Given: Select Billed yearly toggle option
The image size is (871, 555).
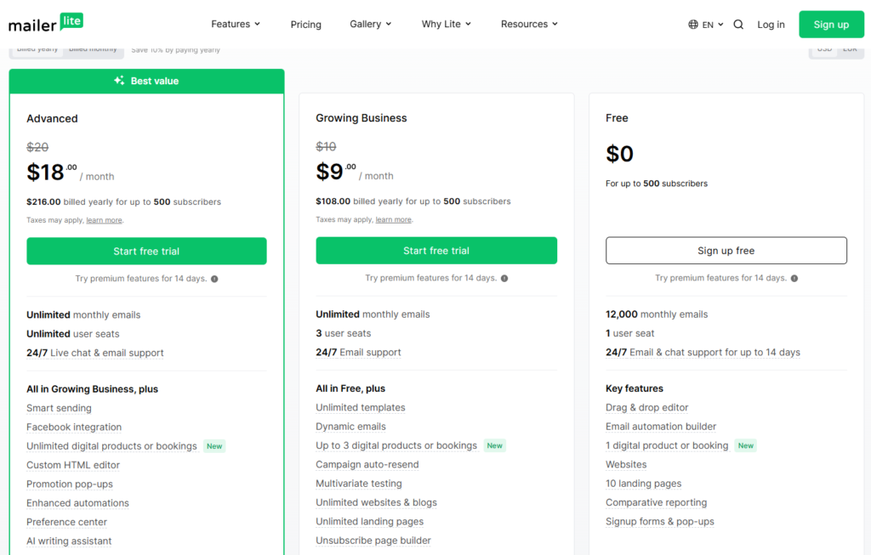Looking at the screenshot, I should click(37, 48).
